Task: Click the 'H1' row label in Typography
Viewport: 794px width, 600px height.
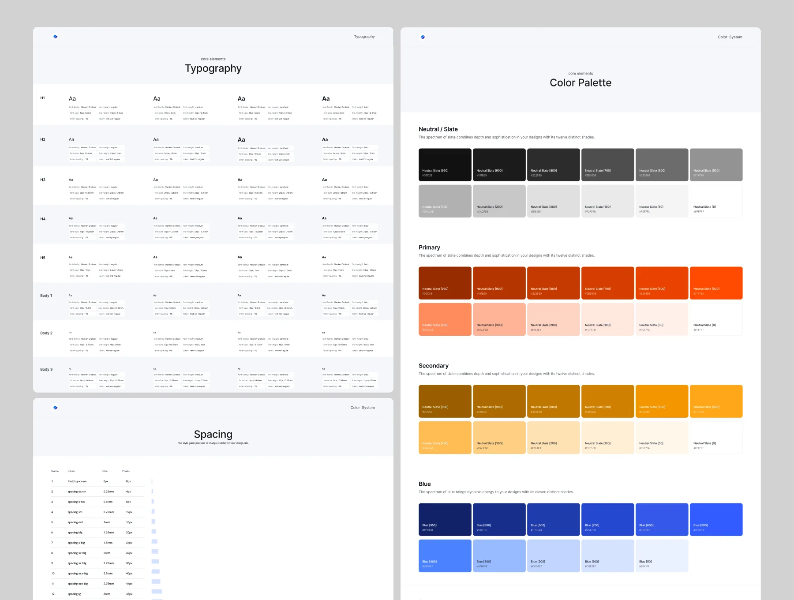Action: 42,98
